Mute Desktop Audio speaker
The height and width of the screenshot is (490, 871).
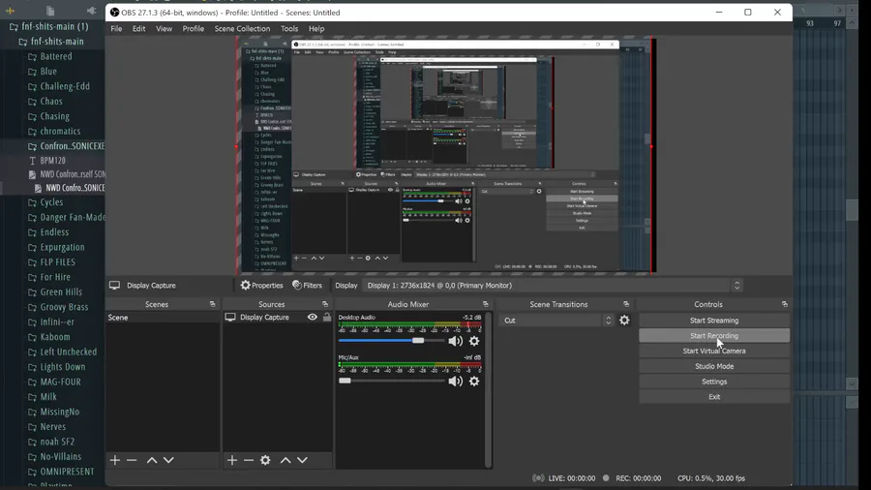[456, 341]
